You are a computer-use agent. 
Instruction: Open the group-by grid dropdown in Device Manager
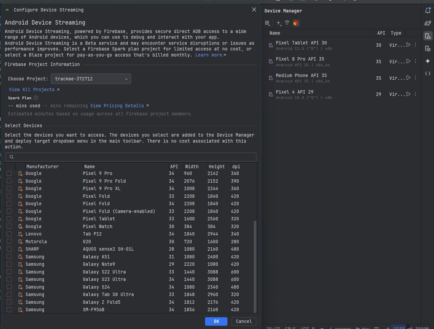[x=267, y=23]
